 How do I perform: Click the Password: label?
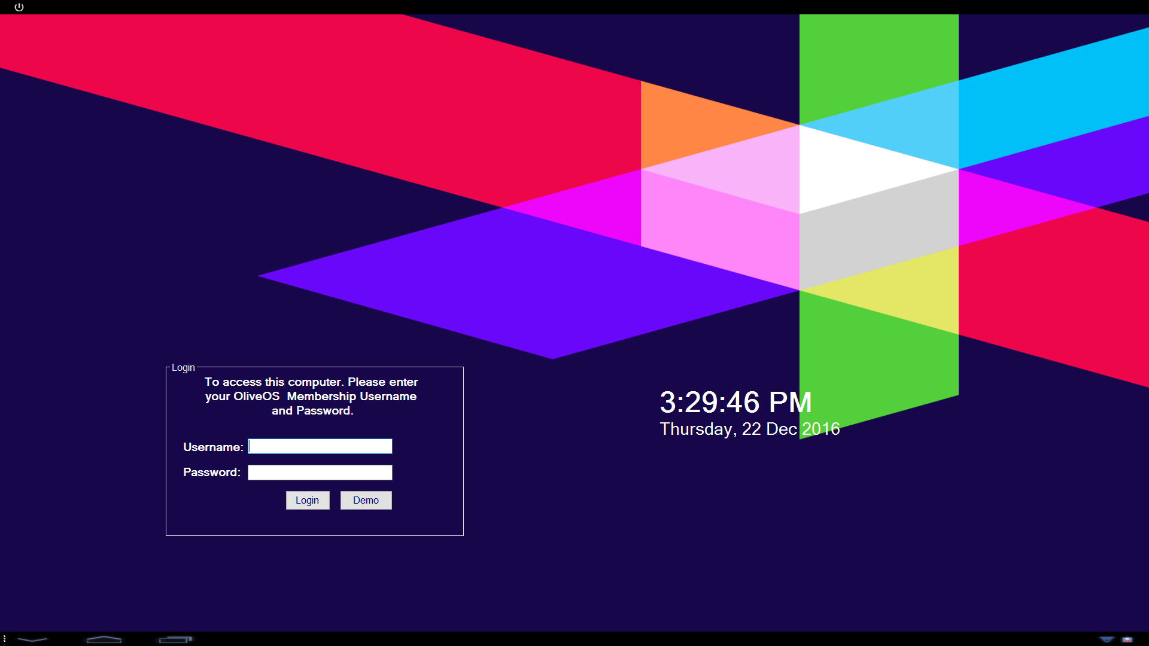(x=212, y=472)
